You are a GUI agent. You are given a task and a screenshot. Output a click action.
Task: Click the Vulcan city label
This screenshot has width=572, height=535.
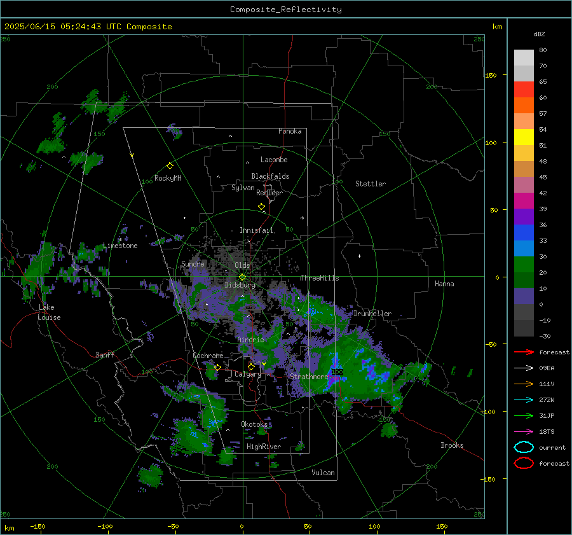pyautogui.click(x=323, y=473)
